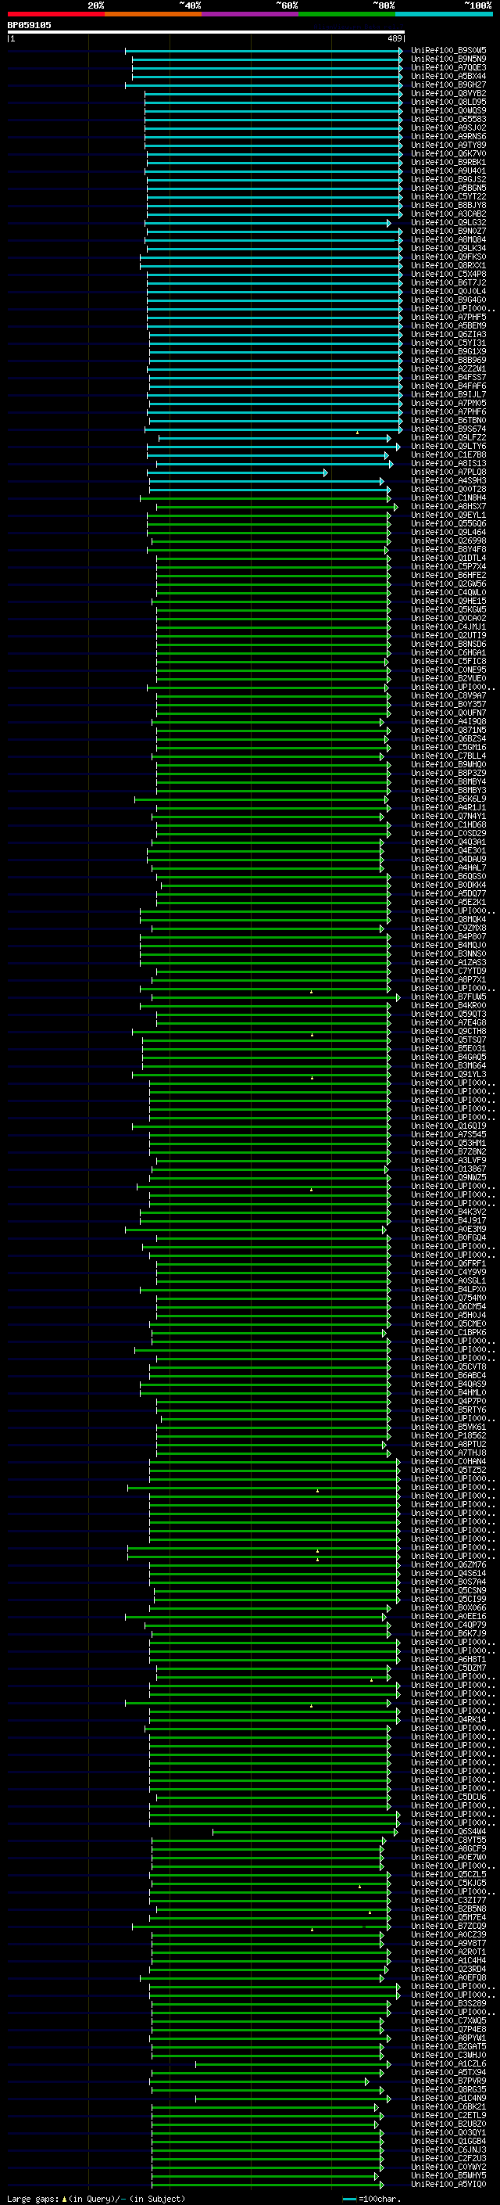Click the cyan ~100% identity legend segment
Screen dimensions: 500x2205
point(445,15)
